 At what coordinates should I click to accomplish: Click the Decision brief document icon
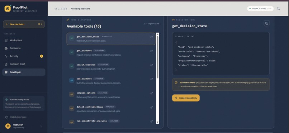tap(6, 64)
